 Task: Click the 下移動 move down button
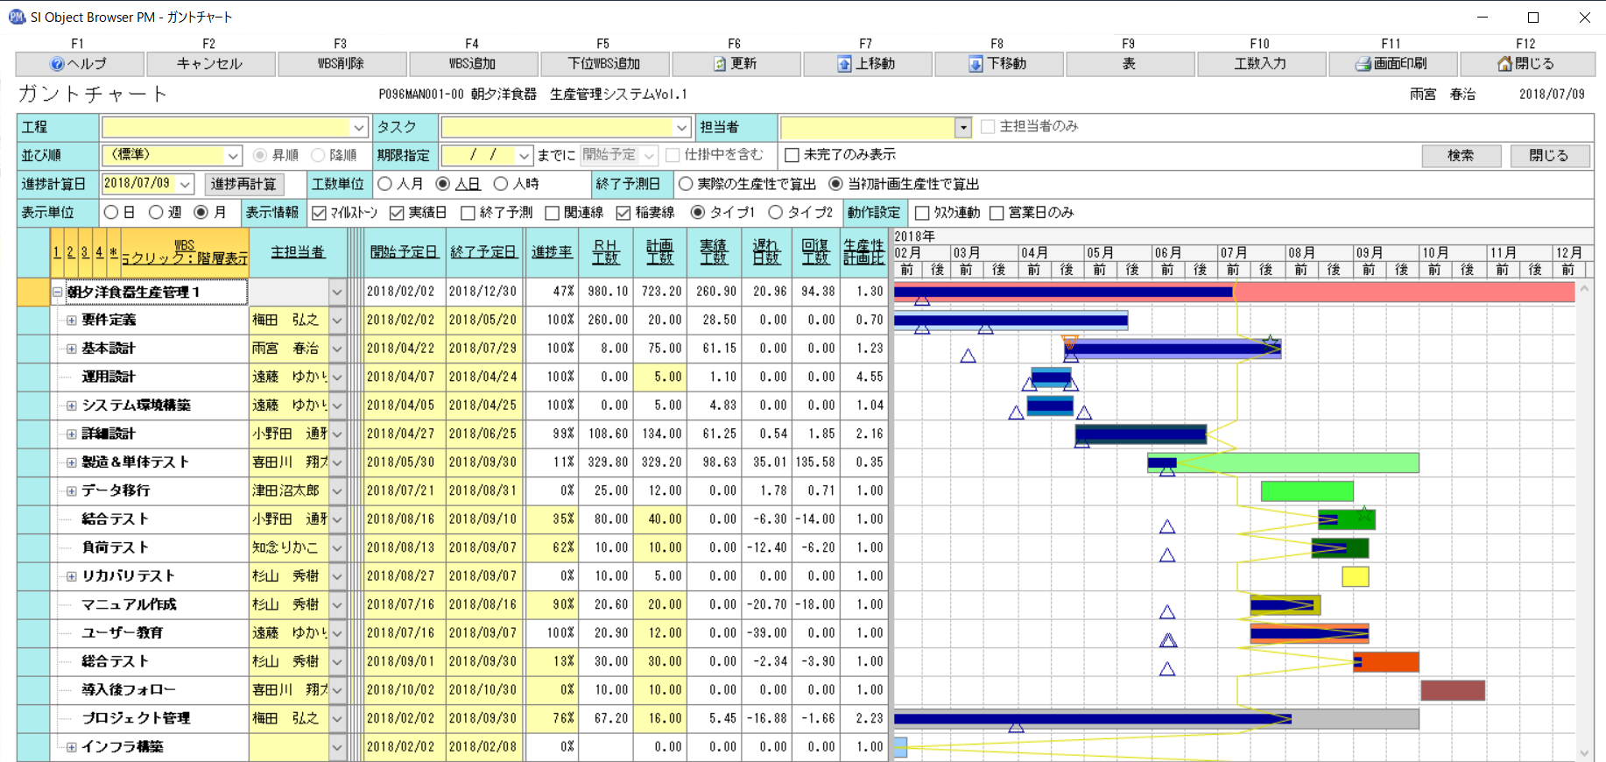click(x=997, y=64)
